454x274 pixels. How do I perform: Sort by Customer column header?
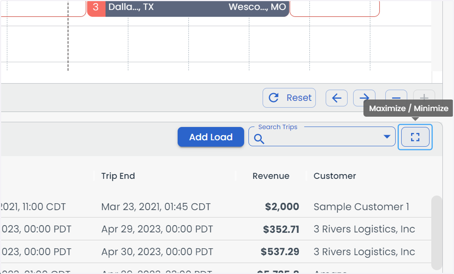(335, 176)
